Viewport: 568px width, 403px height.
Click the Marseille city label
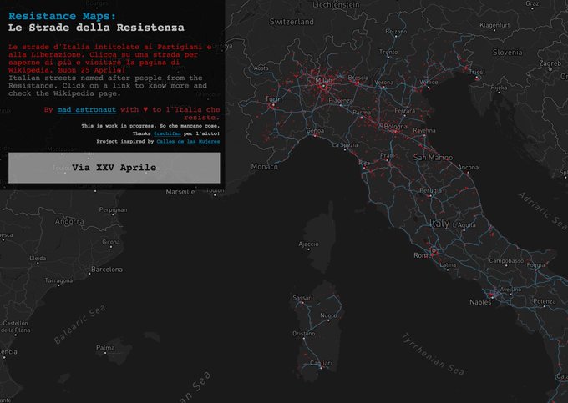180,192
